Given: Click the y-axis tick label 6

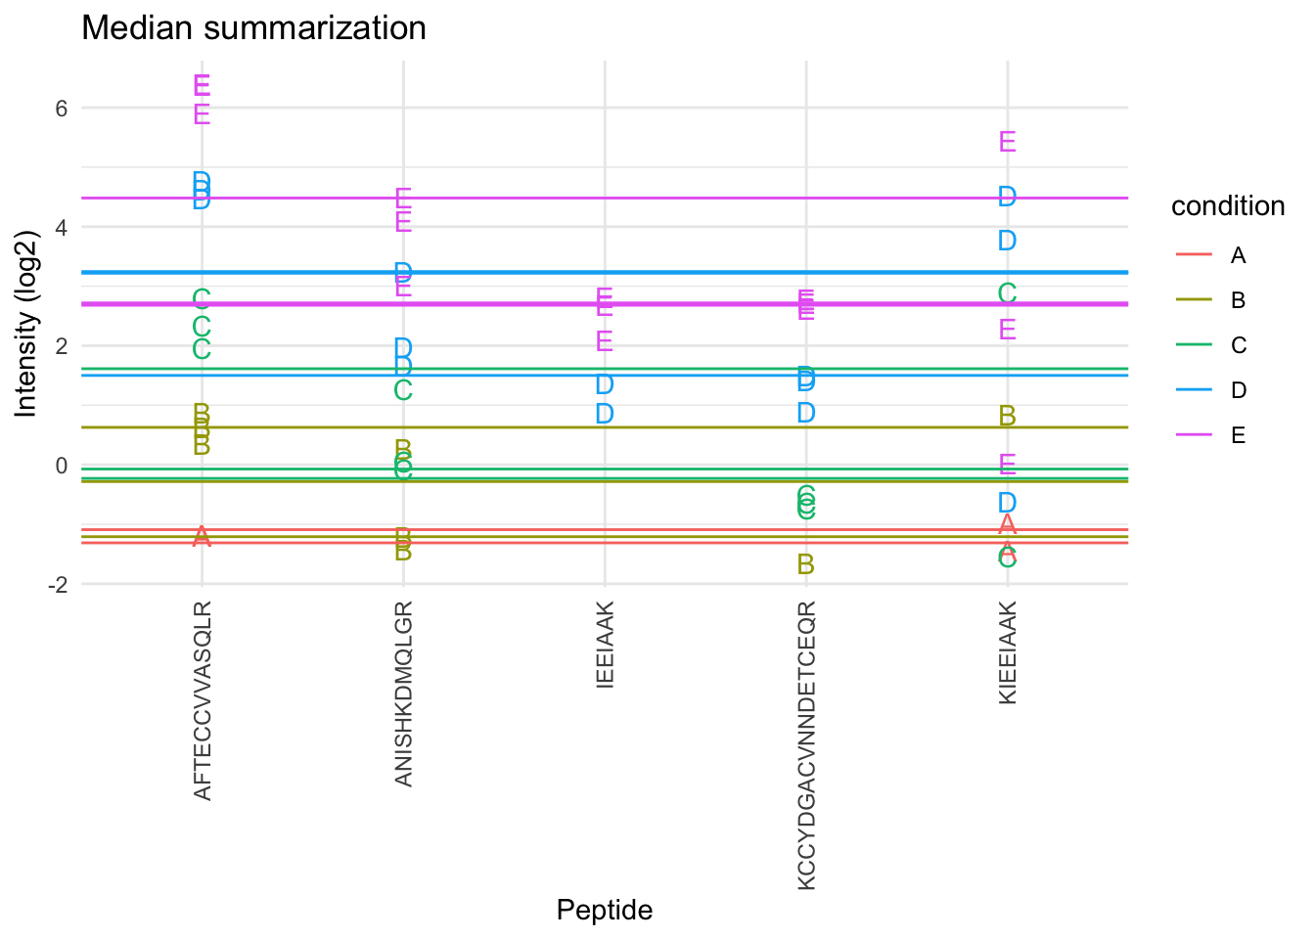Looking at the screenshot, I should [x=61, y=109].
